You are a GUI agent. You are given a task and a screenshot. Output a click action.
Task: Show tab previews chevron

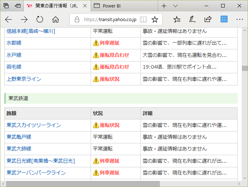point(175,6)
